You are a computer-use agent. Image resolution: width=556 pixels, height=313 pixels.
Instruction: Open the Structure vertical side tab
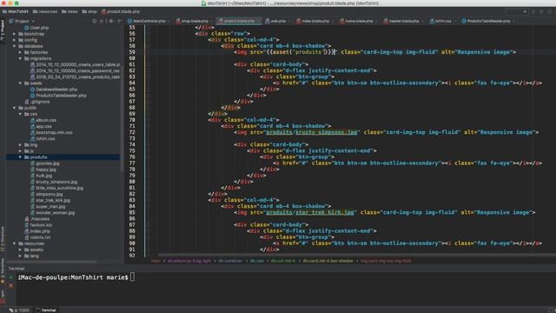[3, 239]
